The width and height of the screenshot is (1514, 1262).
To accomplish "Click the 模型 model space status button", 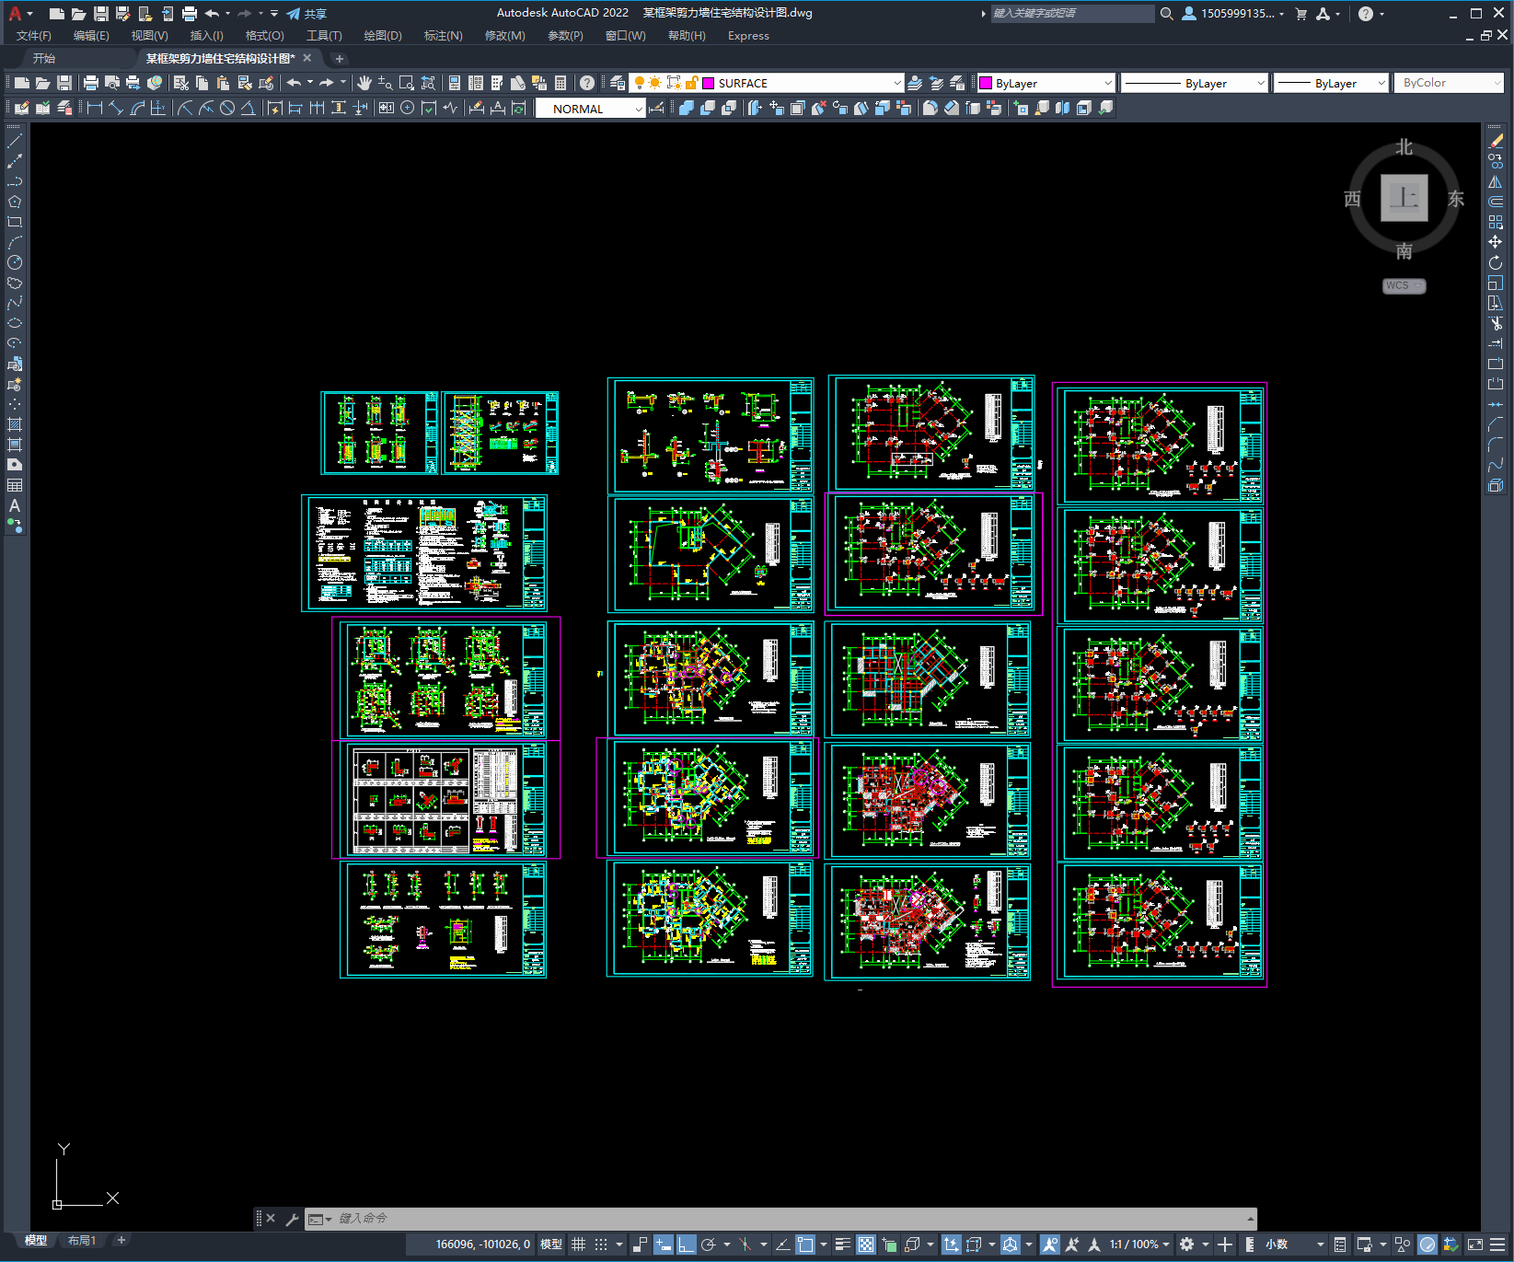I will [x=551, y=1245].
